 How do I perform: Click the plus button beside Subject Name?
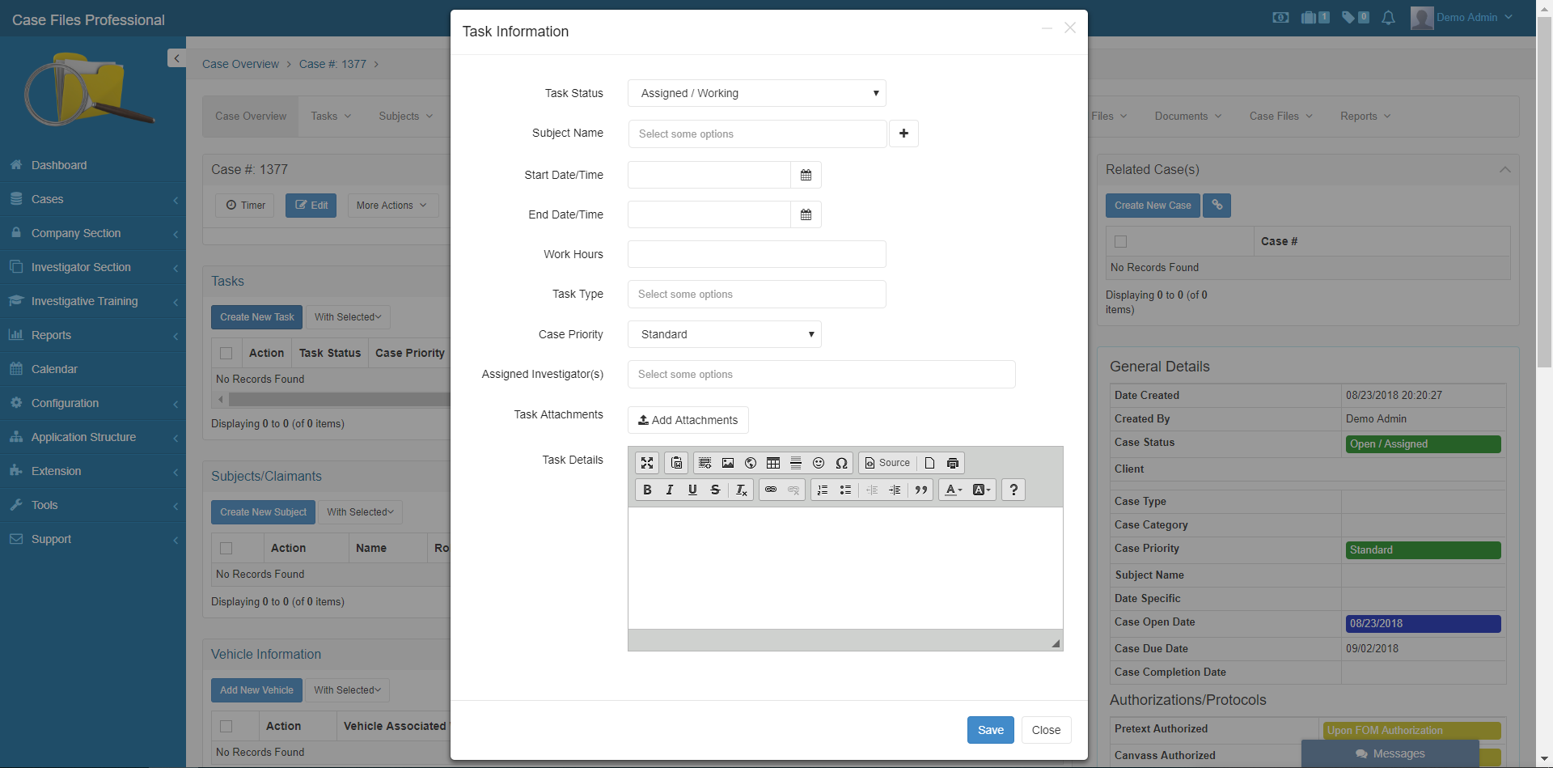(x=903, y=134)
